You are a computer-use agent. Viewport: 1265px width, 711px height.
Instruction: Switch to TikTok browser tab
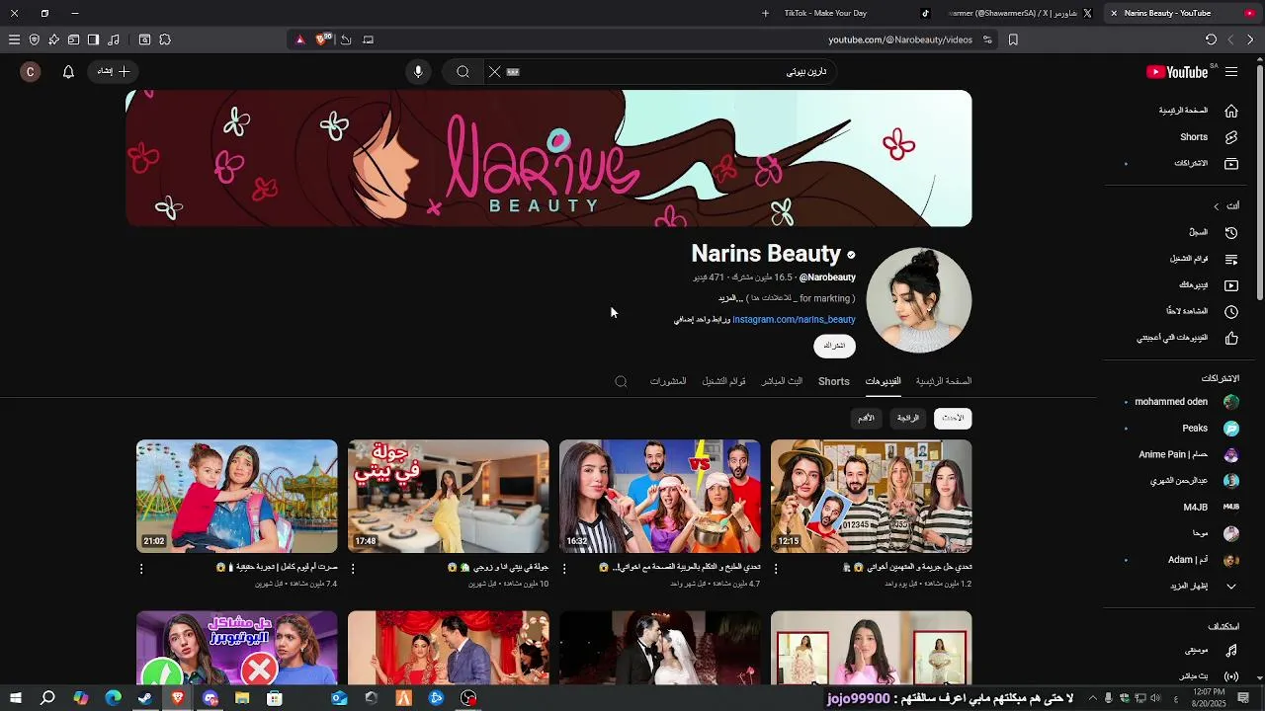[x=855, y=13]
